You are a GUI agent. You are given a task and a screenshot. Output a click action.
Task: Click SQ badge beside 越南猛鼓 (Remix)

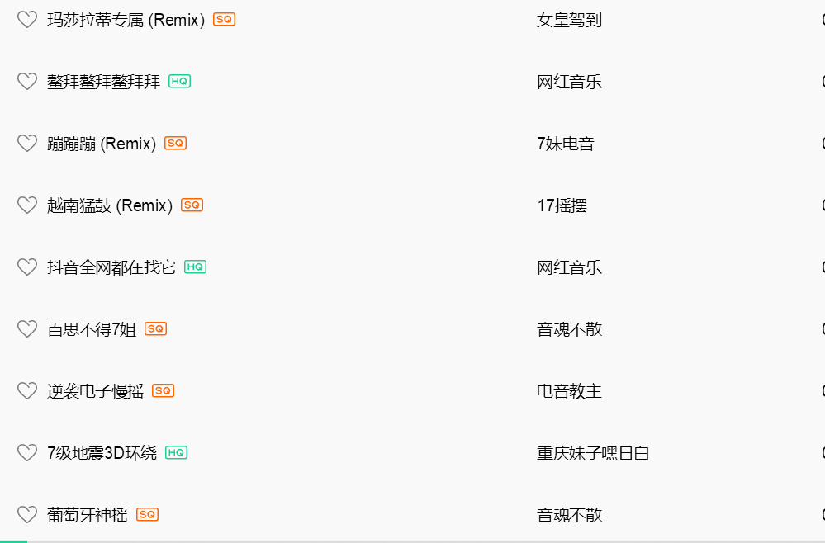tap(192, 205)
